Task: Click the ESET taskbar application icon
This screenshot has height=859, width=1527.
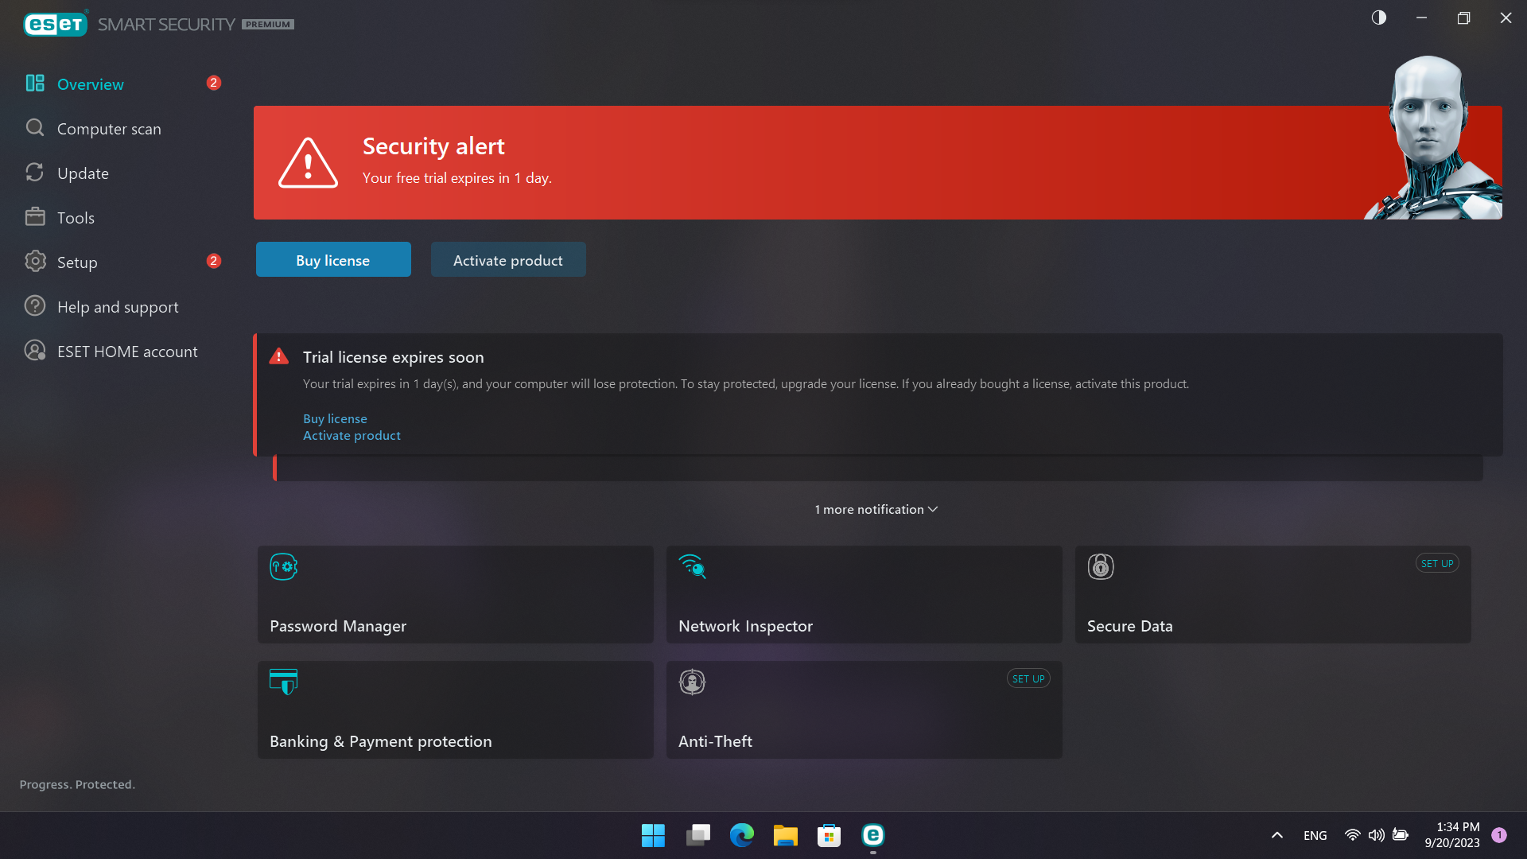Action: point(872,835)
